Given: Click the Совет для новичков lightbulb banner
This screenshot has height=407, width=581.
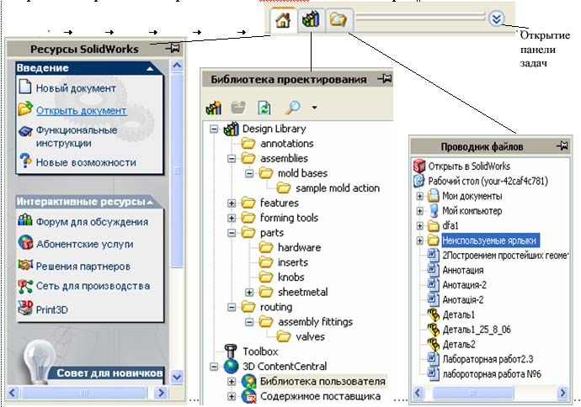Looking at the screenshot, I should tap(109, 373).
